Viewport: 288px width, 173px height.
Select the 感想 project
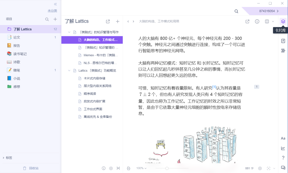pyautogui.click(x=30, y=86)
